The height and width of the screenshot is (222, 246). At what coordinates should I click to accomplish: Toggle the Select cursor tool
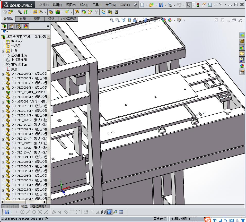(189, 5)
